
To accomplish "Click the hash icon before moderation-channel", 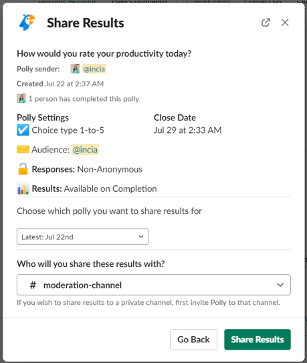I will (x=33, y=285).
